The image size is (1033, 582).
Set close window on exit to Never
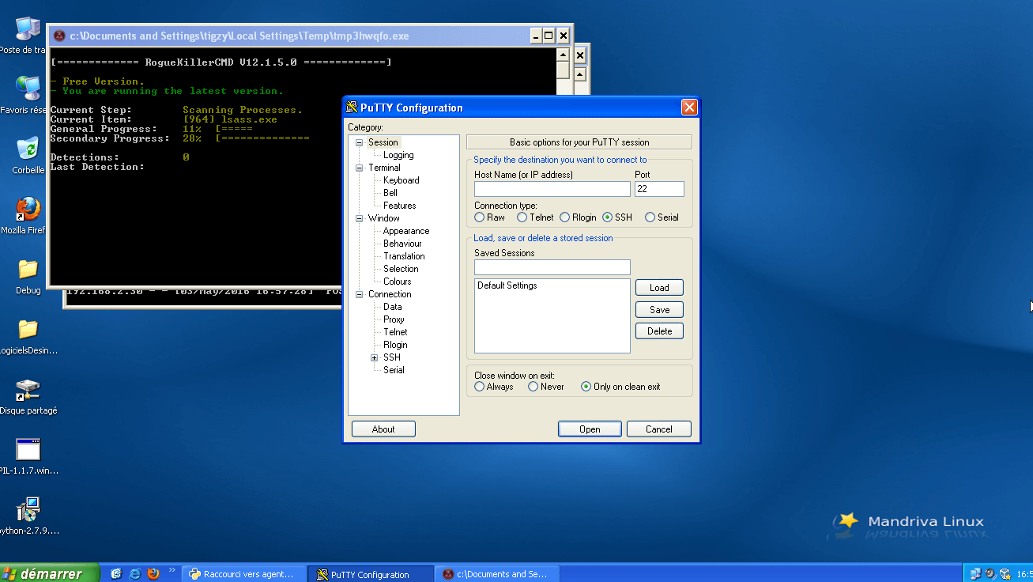coord(533,387)
